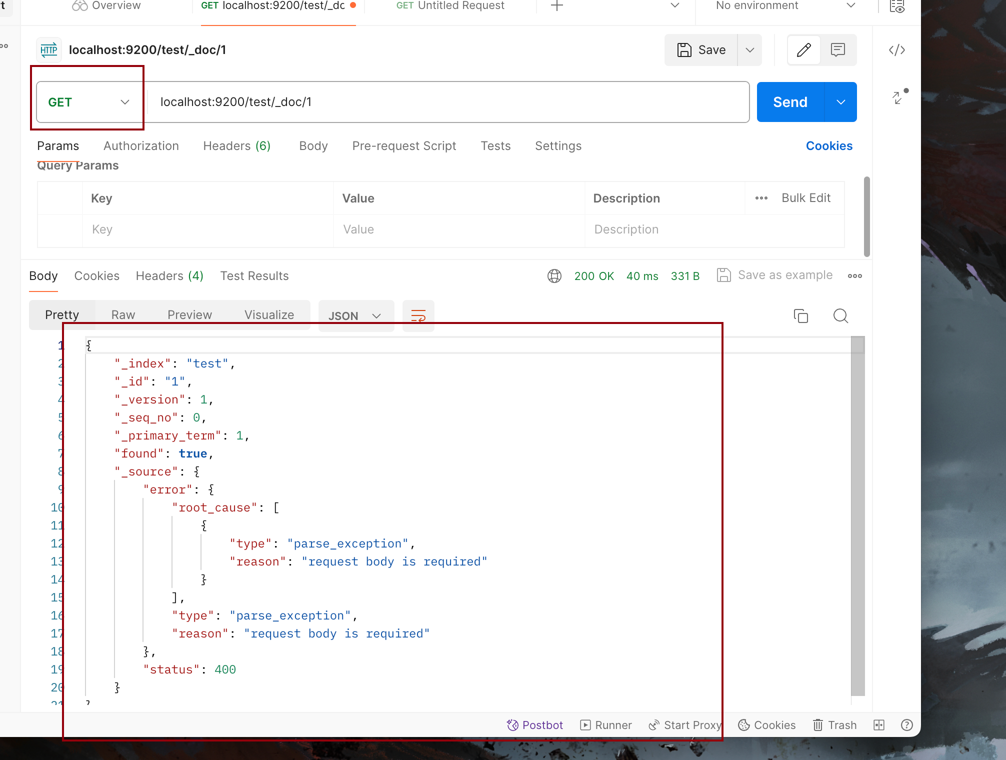Switch to the Untitled Request tab

450,6
